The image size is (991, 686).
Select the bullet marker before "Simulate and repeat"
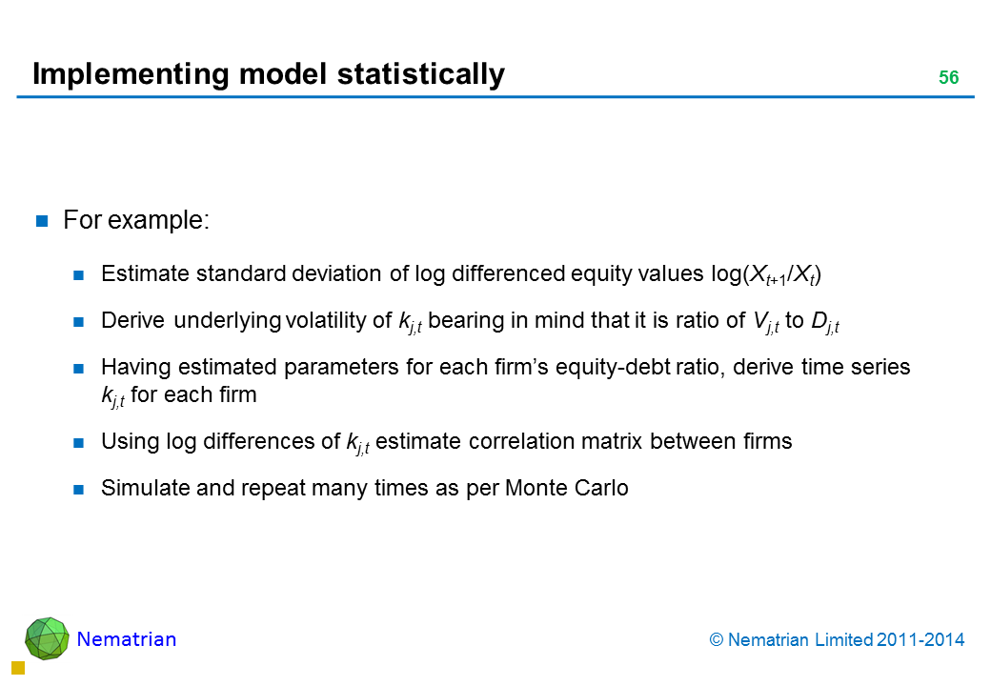81,490
